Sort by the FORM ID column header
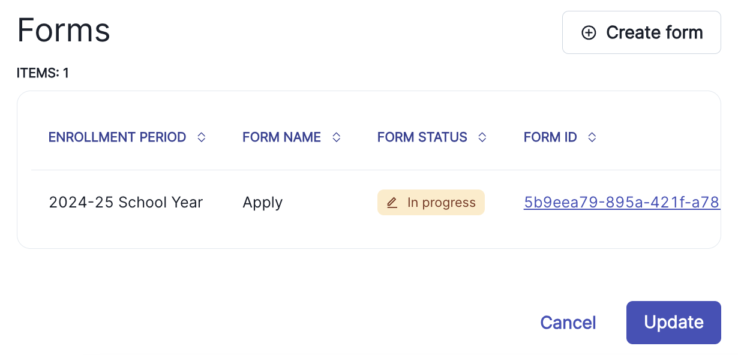Screen dimensions: 738x355 (550, 137)
